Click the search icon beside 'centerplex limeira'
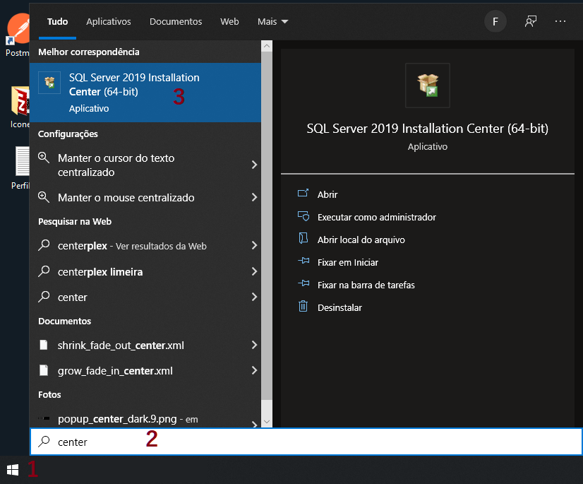The image size is (583, 484). pyautogui.click(x=44, y=271)
